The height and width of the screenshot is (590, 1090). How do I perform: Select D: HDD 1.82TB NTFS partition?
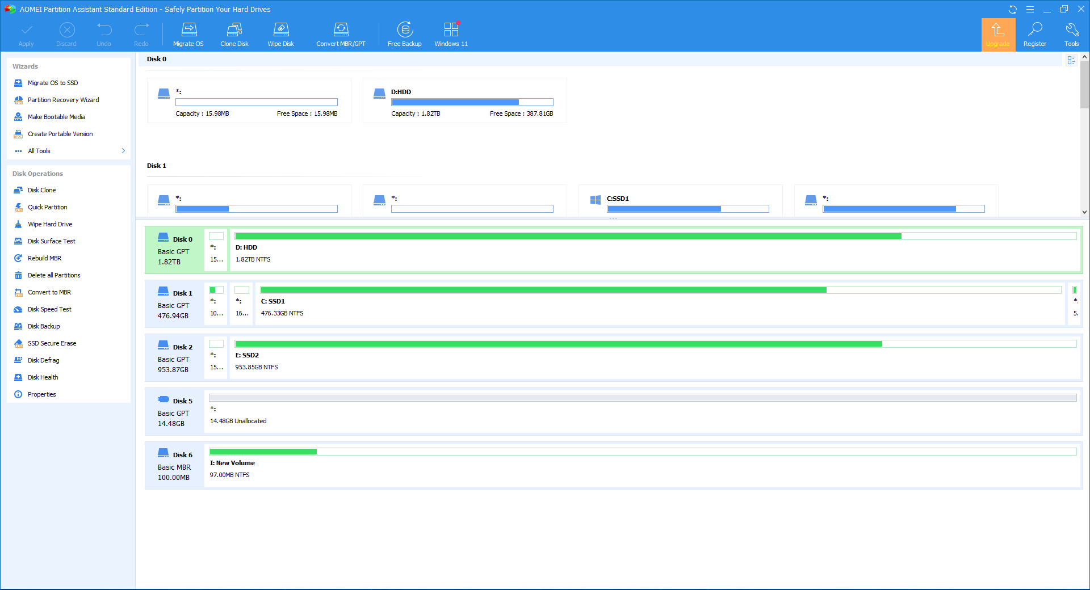click(656, 250)
